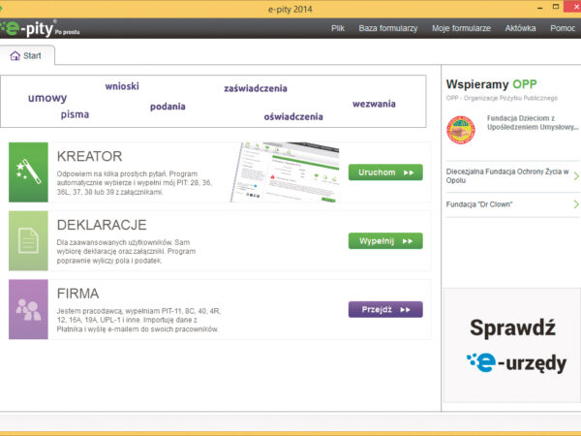
Task: Open Moje formularze menu
Action: point(461,28)
